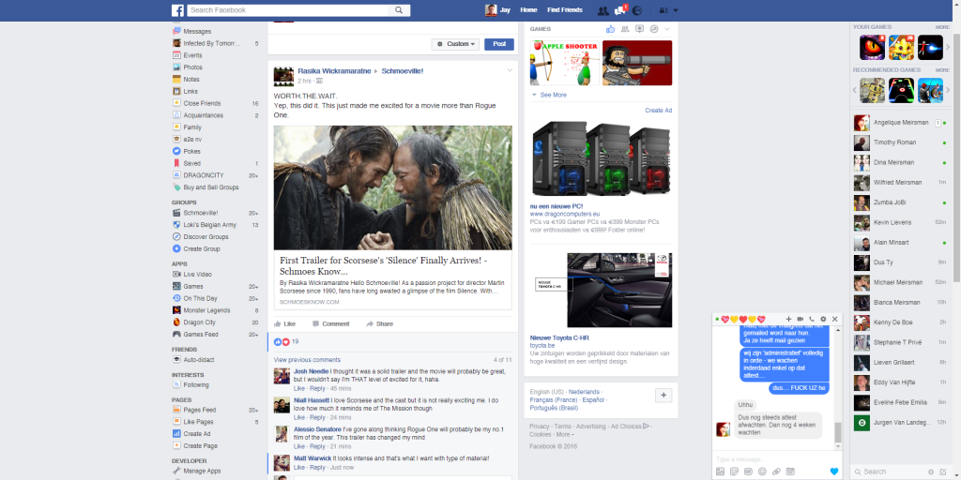The width and height of the screenshot is (961, 480).
Task: Click the blue Post button
Action: [x=499, y=44]
